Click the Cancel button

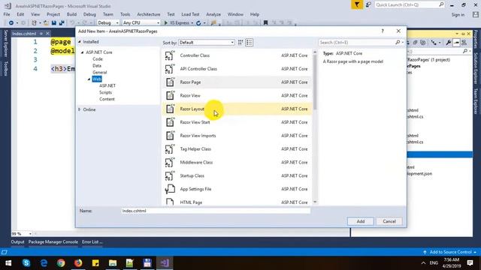click(389, 221)
